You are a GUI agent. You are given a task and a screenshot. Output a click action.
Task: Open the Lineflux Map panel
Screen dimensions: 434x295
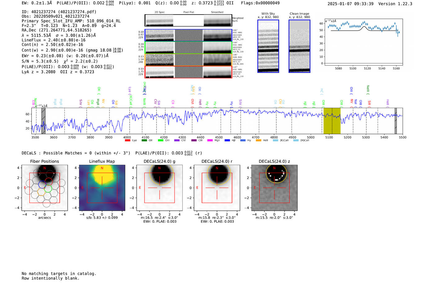[x=102, y=188]
